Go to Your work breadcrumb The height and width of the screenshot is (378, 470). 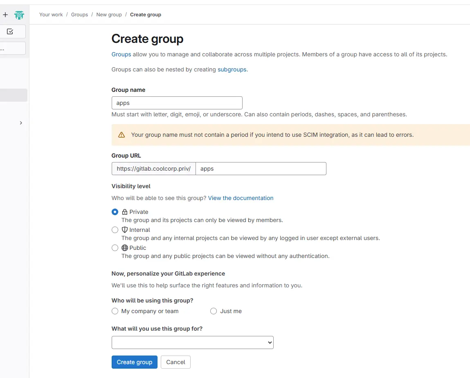point(51,15)
